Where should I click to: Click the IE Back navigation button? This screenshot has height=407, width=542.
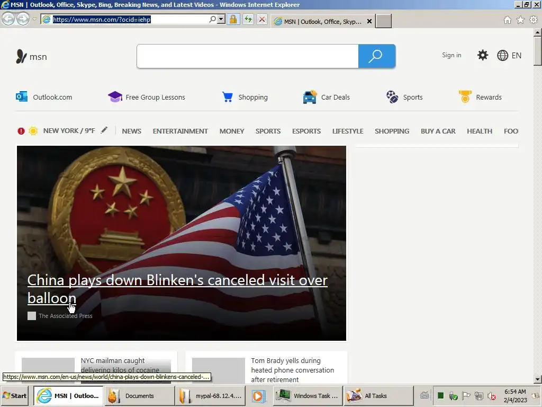point(8,19)
